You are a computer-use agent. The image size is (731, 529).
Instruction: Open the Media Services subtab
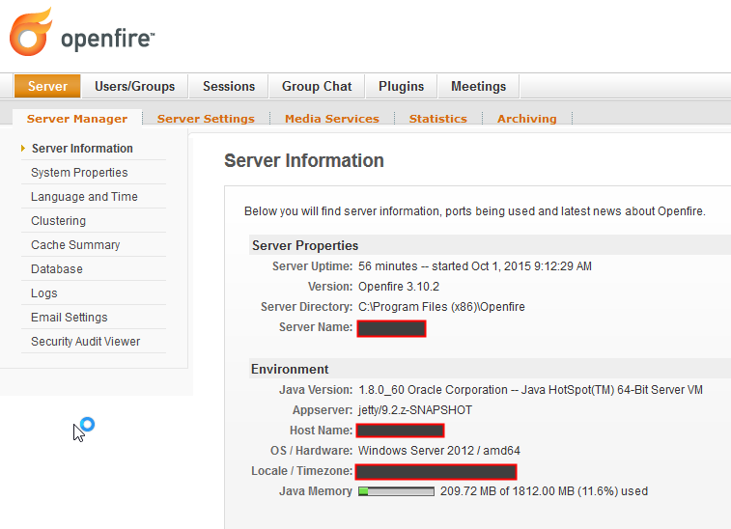(x=332, y=119)
